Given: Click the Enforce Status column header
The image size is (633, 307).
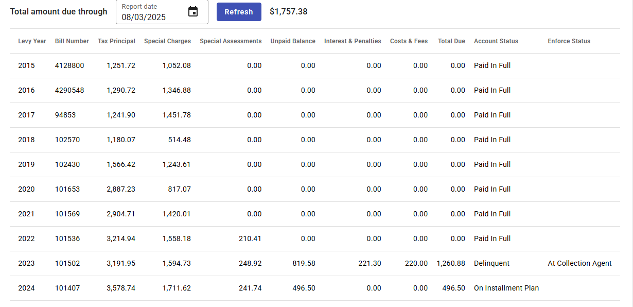Looking at the screenshot, I should 569,41.
